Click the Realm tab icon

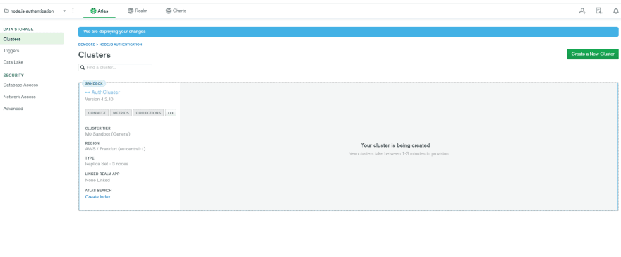[131, 11]
